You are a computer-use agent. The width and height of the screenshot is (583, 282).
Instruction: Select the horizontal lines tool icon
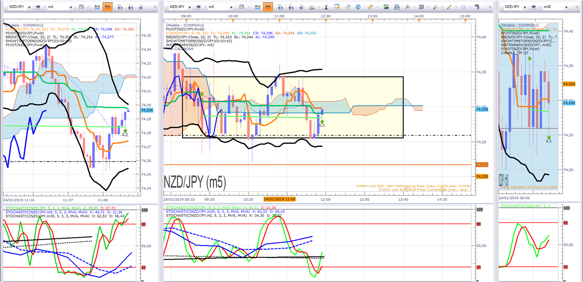[x=421, y=7]
